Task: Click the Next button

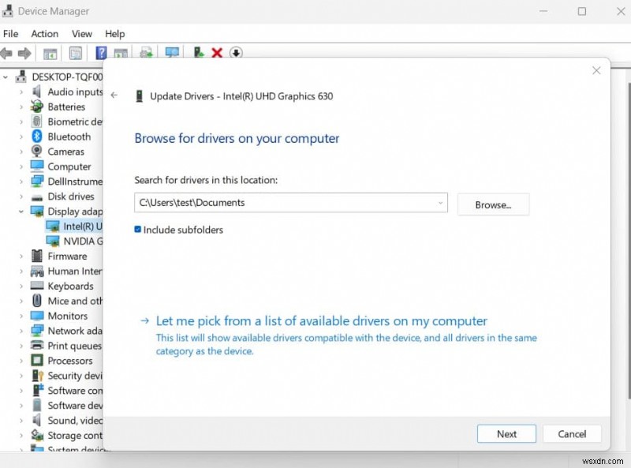Action: (506, 433)
